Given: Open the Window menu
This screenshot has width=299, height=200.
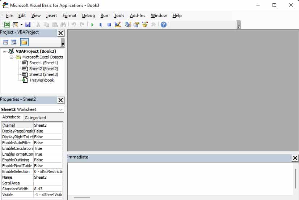Looking at the screenshot, I should 159,16.
